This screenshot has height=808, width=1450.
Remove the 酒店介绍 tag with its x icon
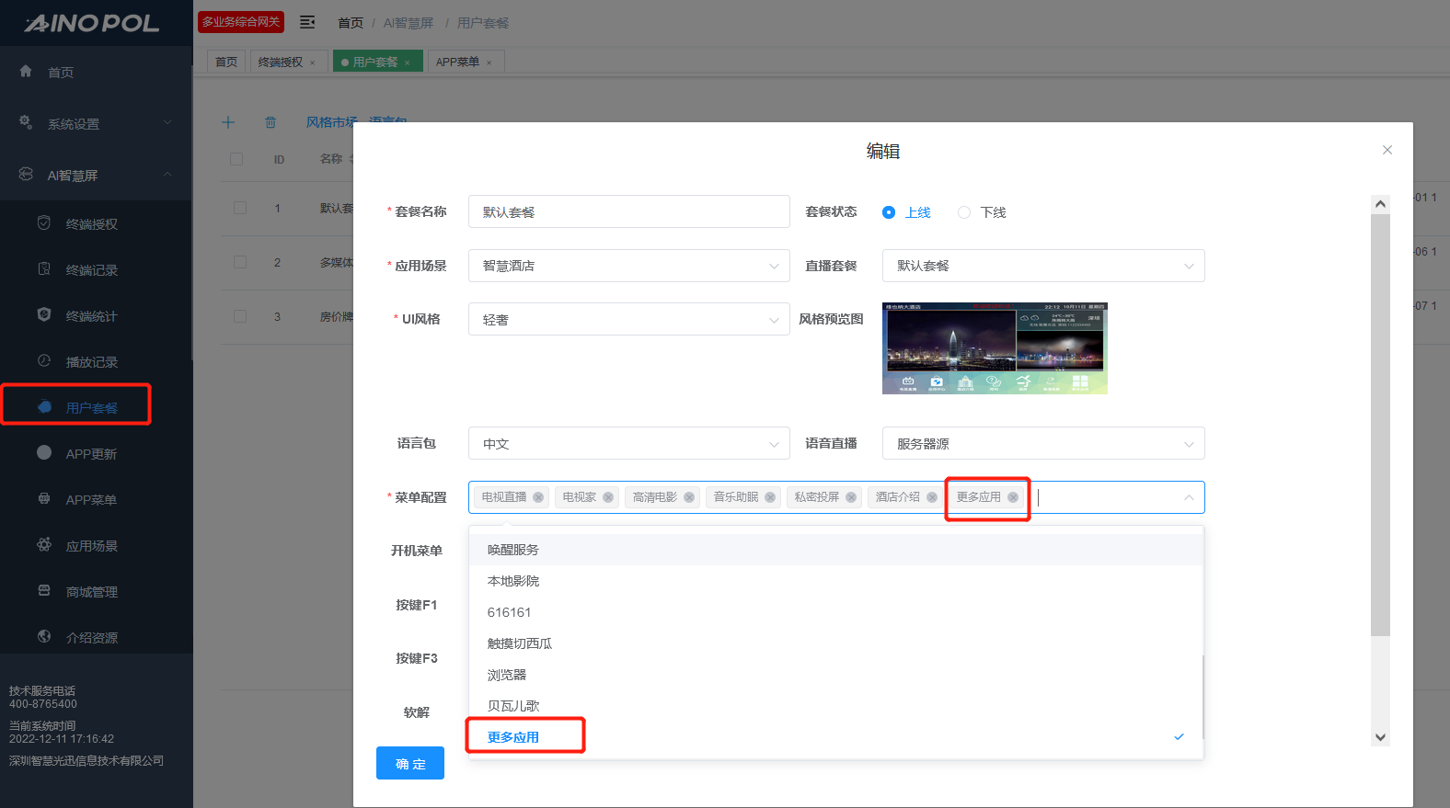pos(932,497)
